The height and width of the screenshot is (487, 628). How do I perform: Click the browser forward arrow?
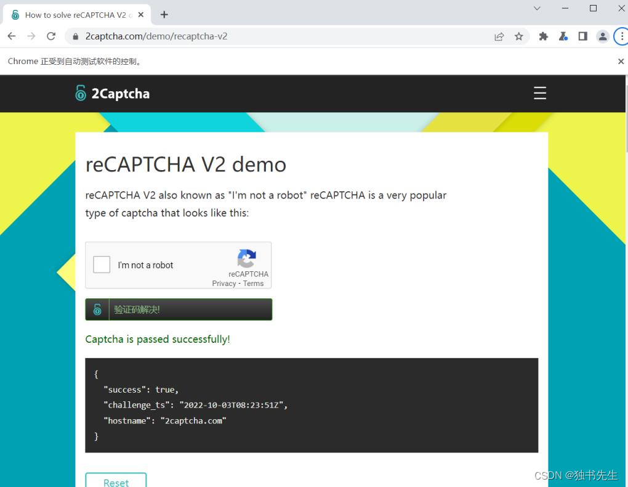point(31,36)
